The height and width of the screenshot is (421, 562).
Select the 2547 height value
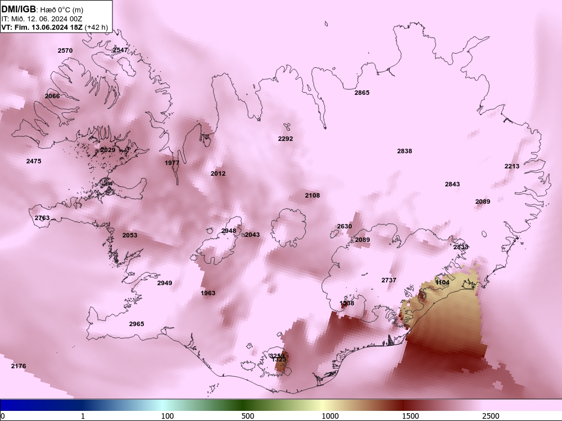(x=120, y=50)
